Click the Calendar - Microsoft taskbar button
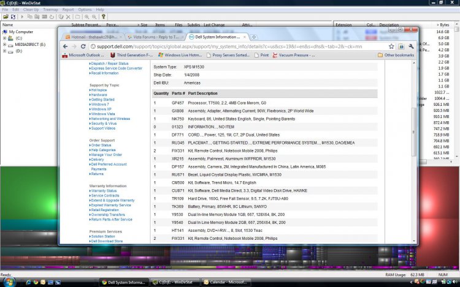The image size is (460, 287). (226, 282)
